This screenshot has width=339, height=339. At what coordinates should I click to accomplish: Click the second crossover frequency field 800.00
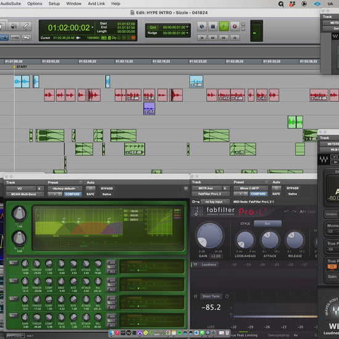134,215
